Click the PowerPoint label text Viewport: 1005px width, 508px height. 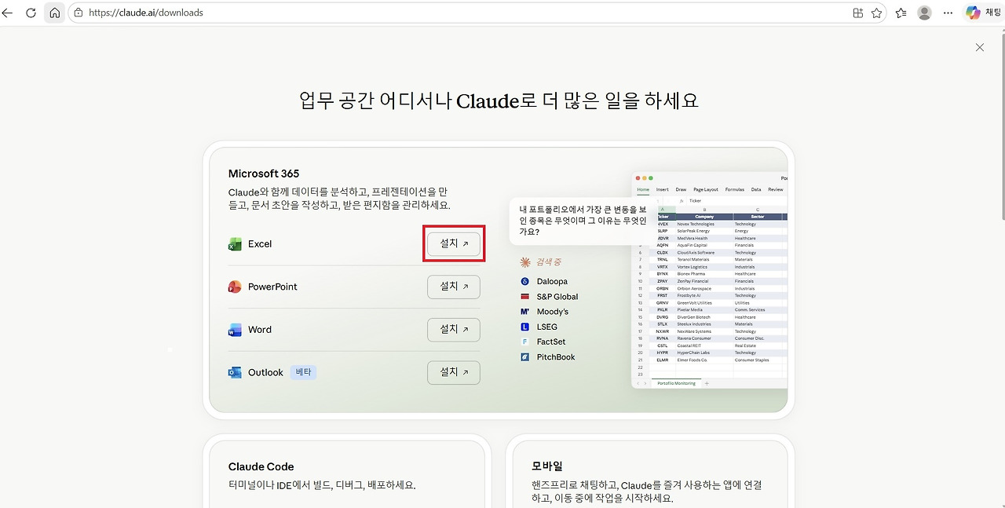[x=272, y=287]
